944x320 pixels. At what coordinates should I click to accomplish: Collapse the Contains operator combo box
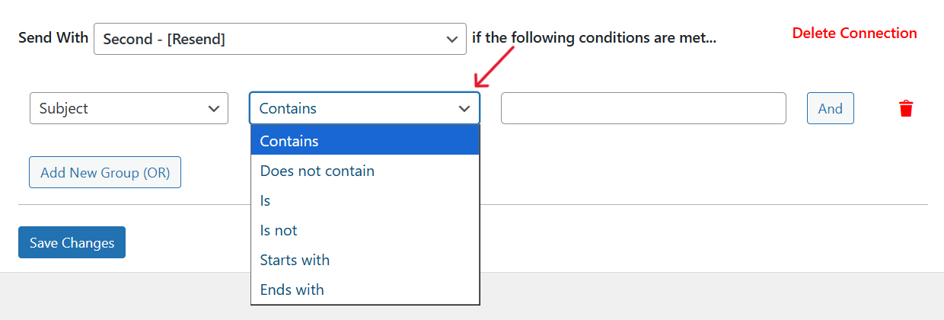364,108
